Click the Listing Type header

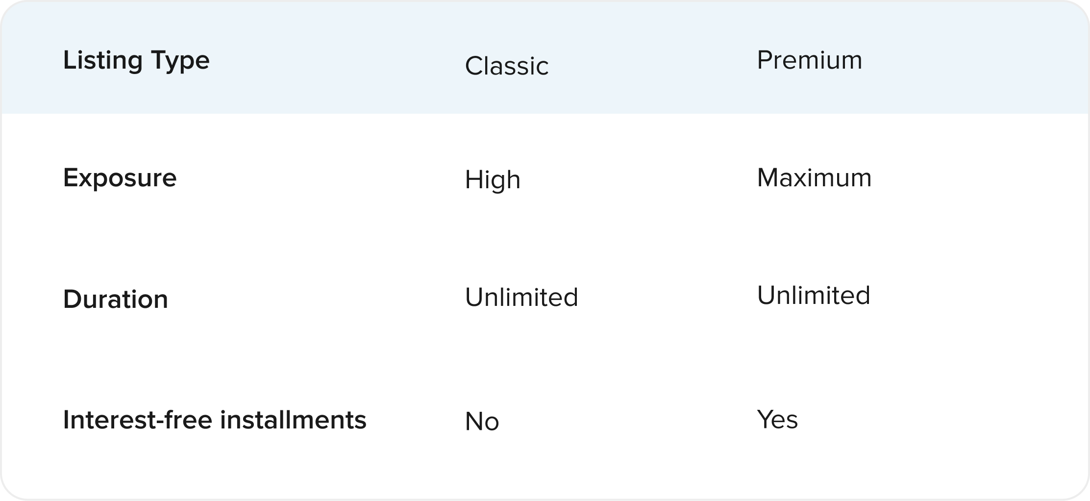(136, 61)
